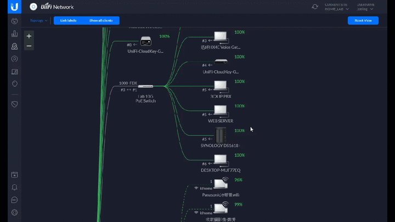Select the DESKTOP-MUF77EQ laptop icon
Screen dimensions: 395x222
click(x=221, y=160)
